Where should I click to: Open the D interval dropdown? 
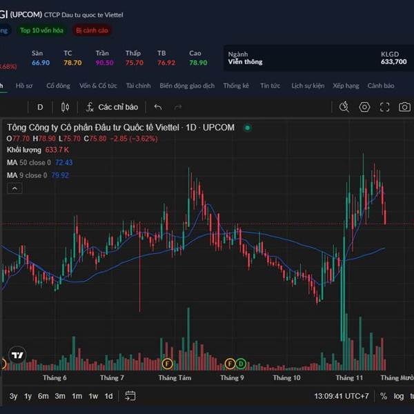tap(40, 107)
